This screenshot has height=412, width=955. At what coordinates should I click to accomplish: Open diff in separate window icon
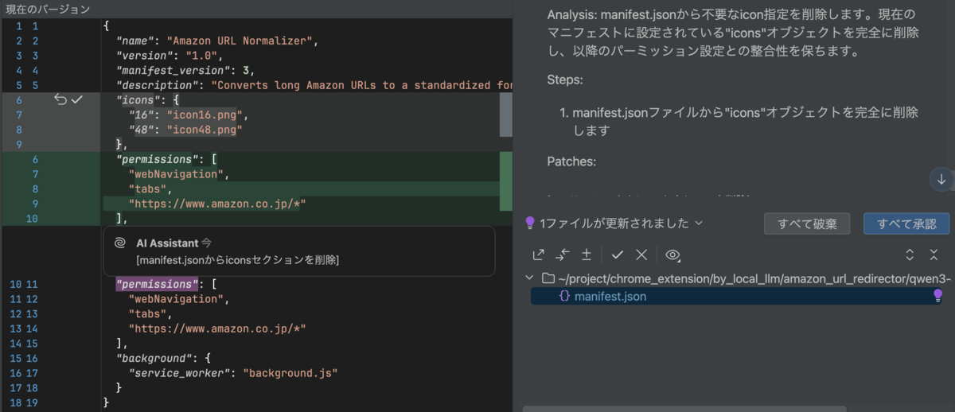539,255
